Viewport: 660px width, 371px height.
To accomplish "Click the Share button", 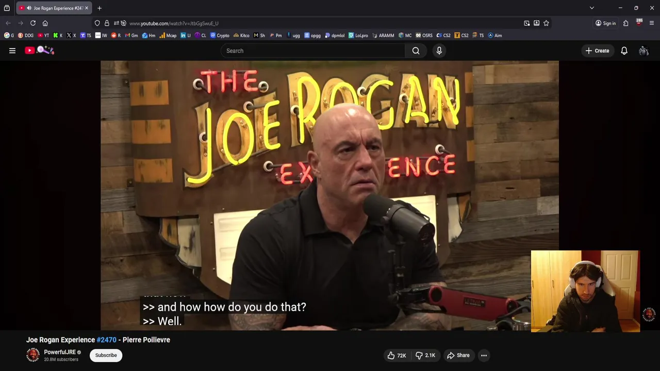I will 458,355.
